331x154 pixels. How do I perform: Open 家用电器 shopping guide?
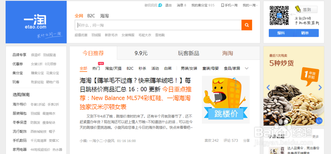(20, 150)
